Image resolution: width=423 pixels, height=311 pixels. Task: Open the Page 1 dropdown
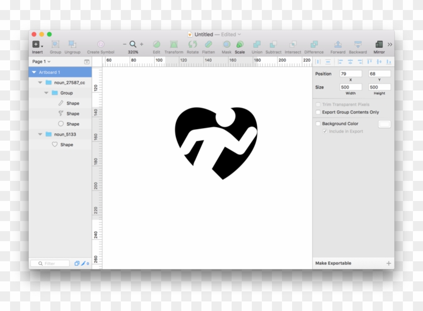coord(41,62)
